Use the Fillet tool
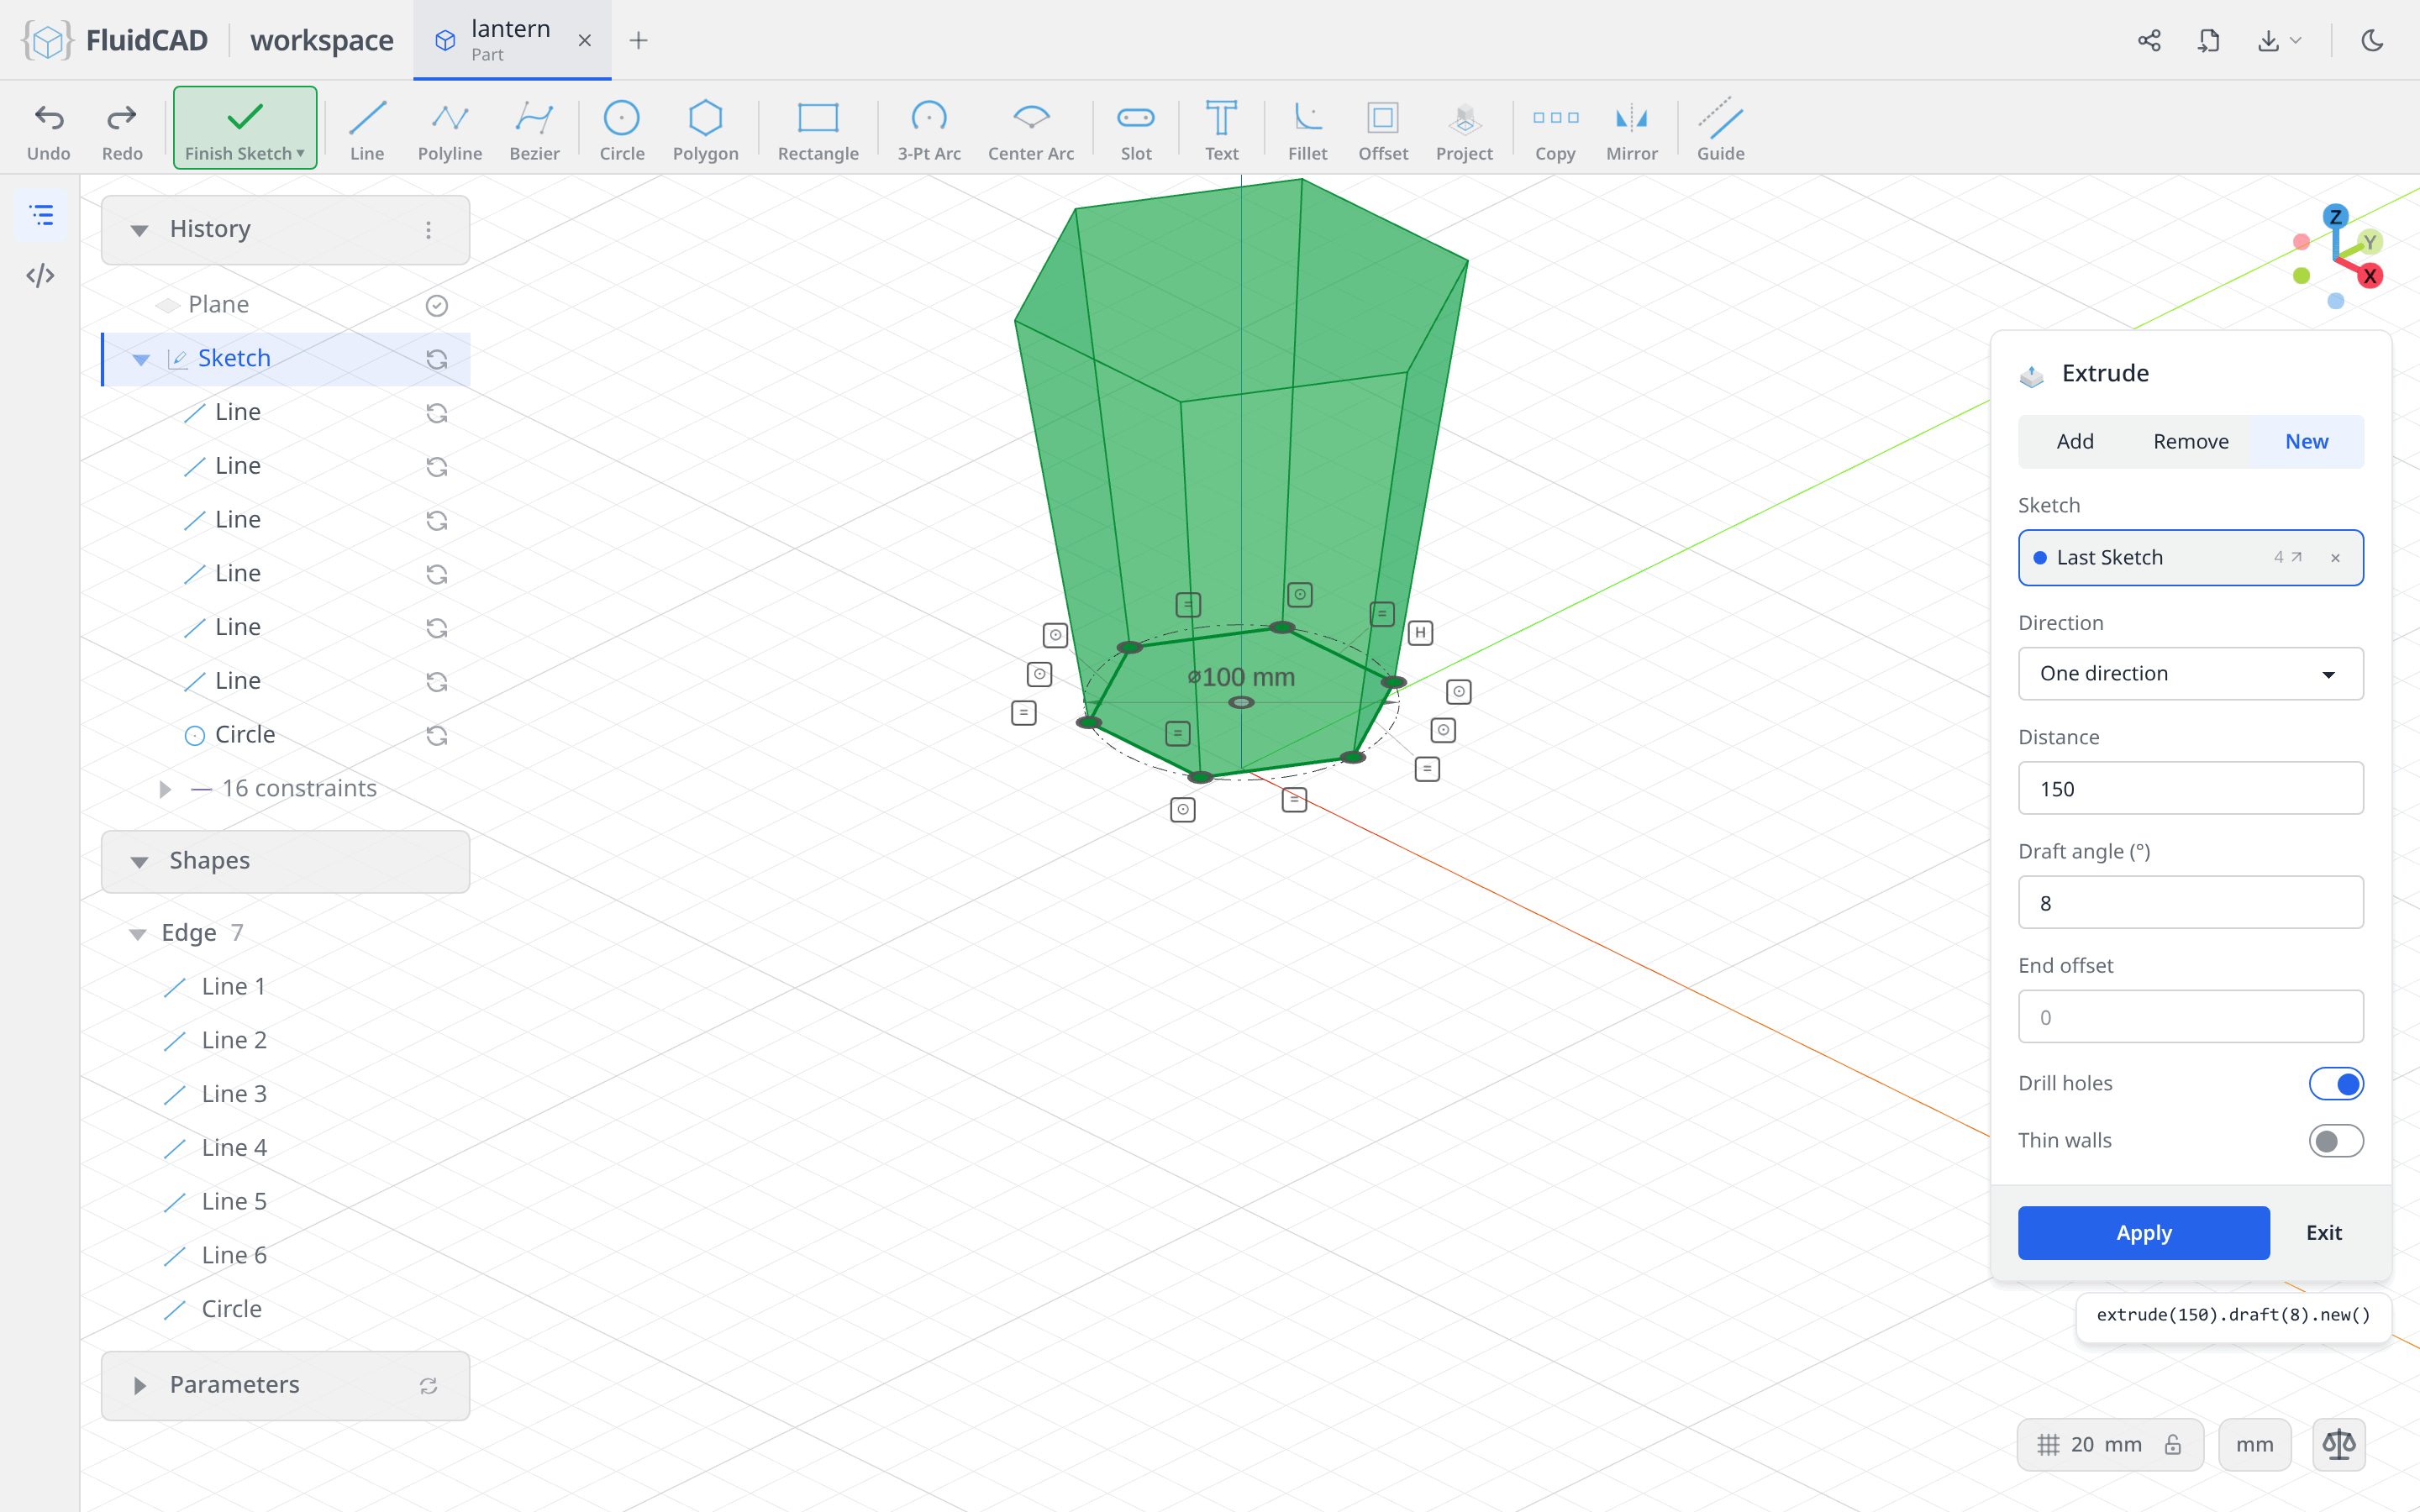The height and width of the screenshot is (1512, 2420). pos(1307,129)
